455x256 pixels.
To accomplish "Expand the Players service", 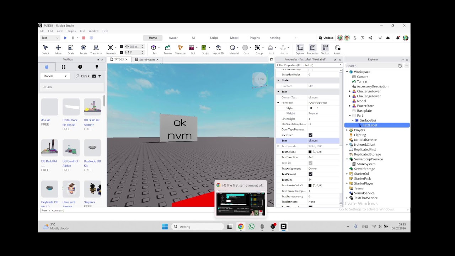I will pos(347,130).
